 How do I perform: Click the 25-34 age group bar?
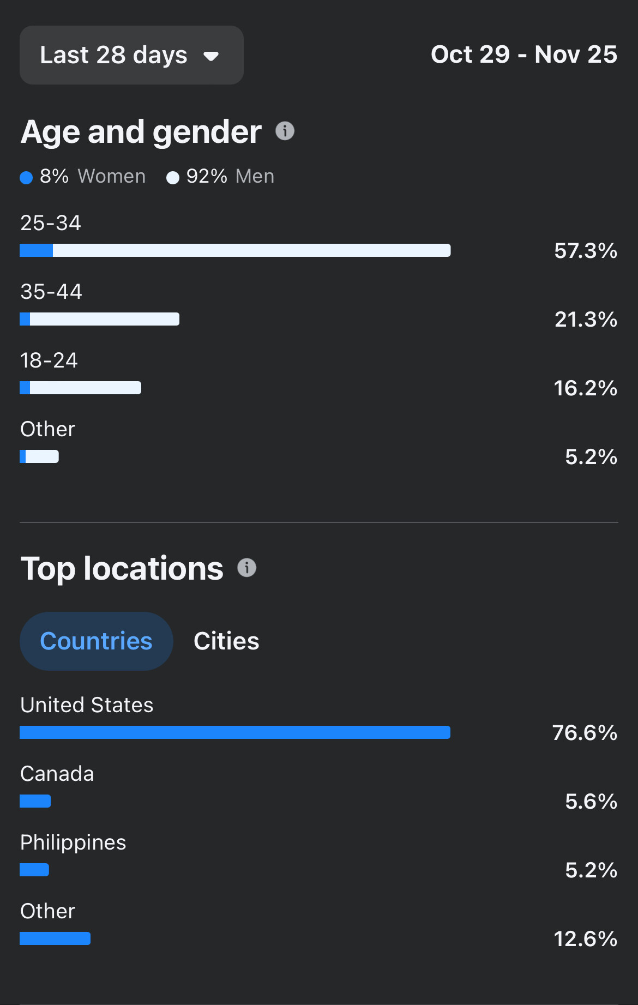click(235, 250)
